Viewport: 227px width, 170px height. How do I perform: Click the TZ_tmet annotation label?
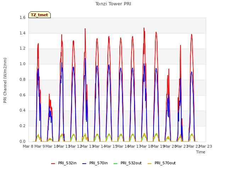click(x=39, y=15)
